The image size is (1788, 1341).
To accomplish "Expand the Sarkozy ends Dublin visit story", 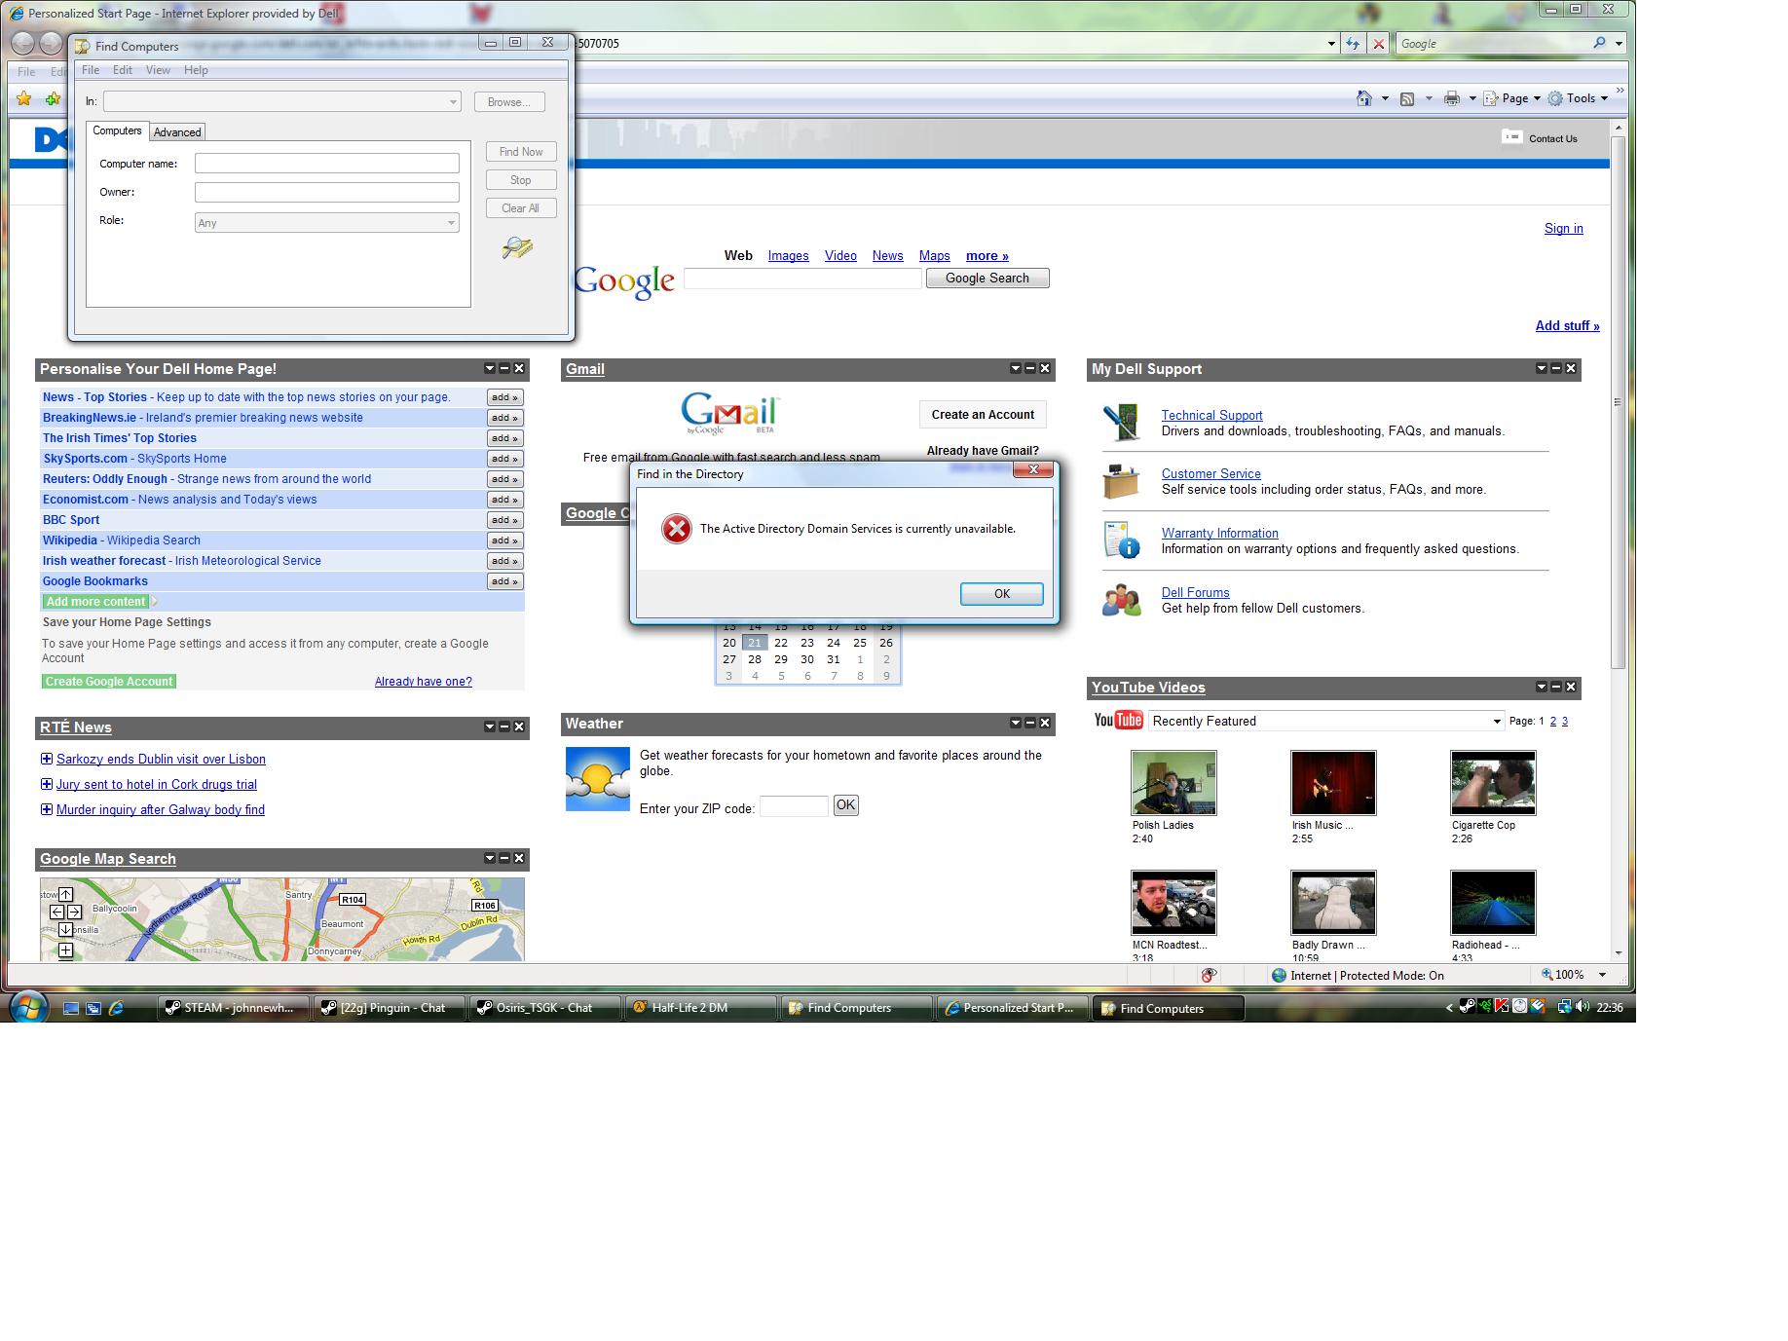I will pos(46,759).
